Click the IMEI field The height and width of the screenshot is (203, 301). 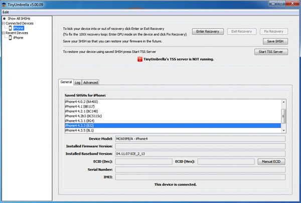tap(200, 177)
